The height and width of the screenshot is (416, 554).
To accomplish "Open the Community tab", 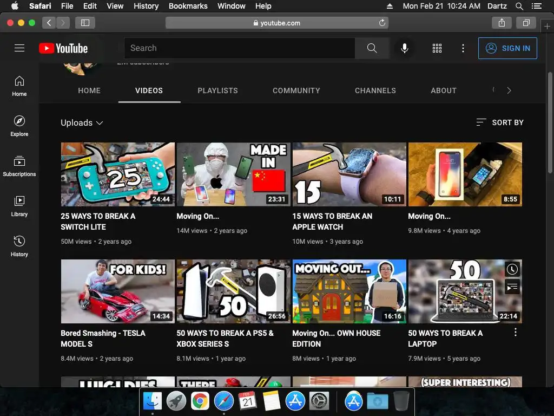I will [296, 90].
